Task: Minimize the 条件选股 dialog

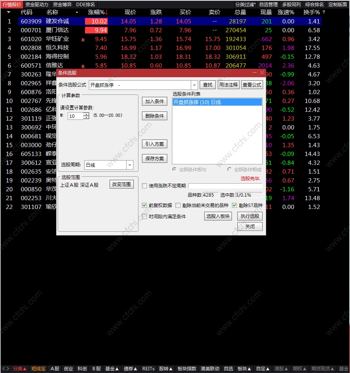Action: coord(255,73)
